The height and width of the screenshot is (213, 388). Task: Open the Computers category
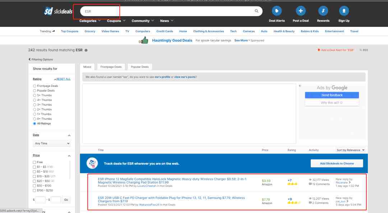click(143, 31)
